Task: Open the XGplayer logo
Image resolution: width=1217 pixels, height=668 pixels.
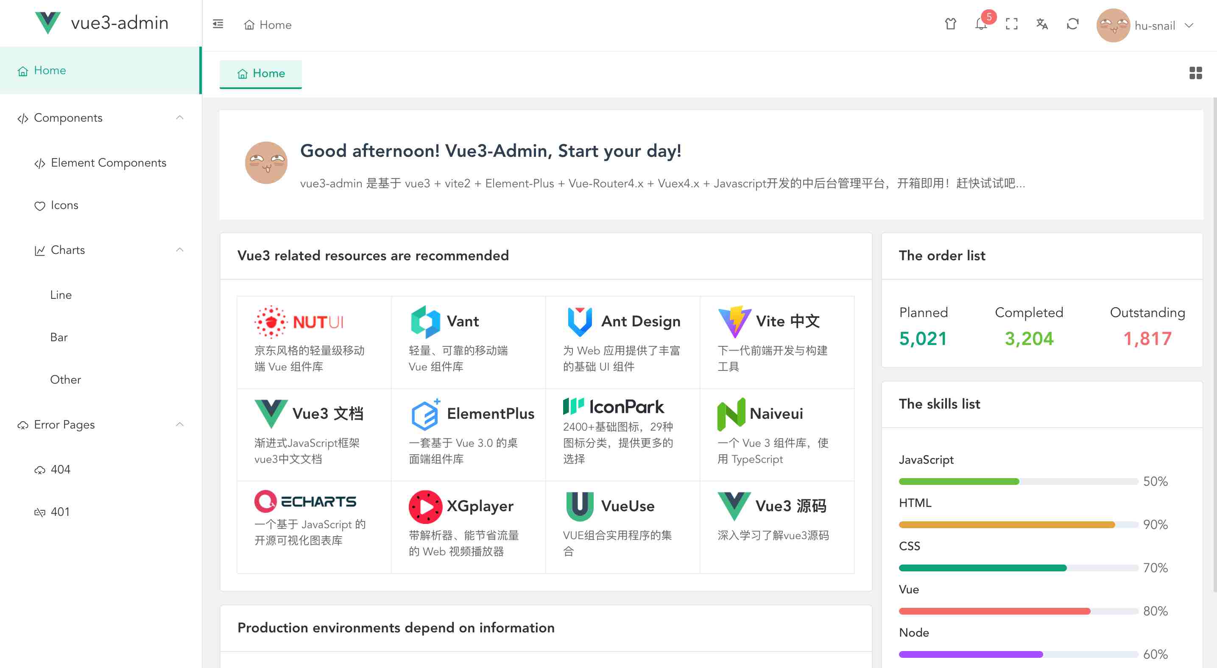Action: pos(425,506)
